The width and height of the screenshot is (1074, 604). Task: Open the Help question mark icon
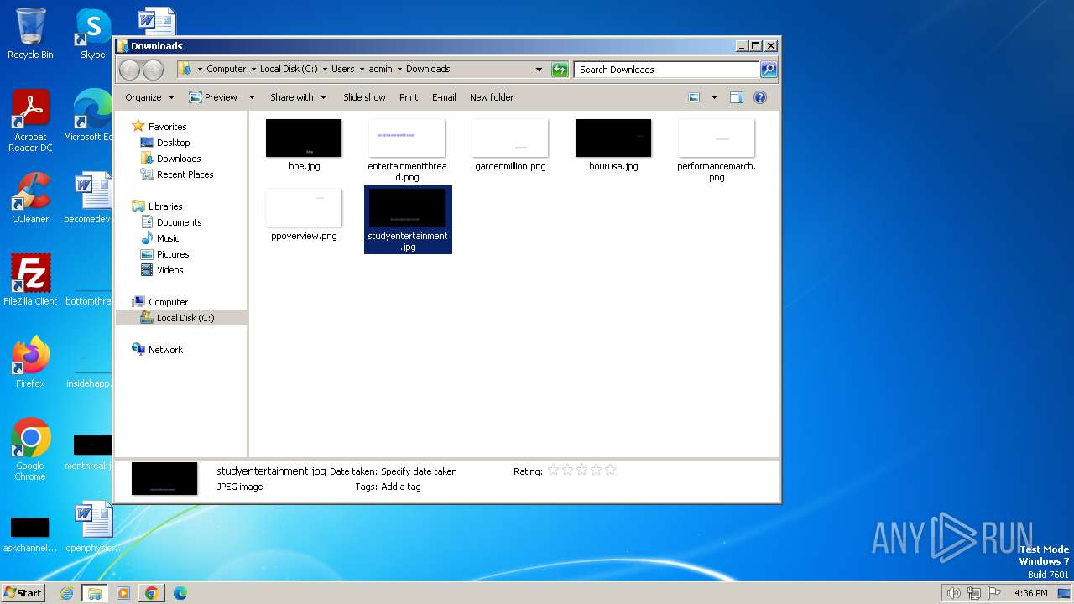[760, 97]
